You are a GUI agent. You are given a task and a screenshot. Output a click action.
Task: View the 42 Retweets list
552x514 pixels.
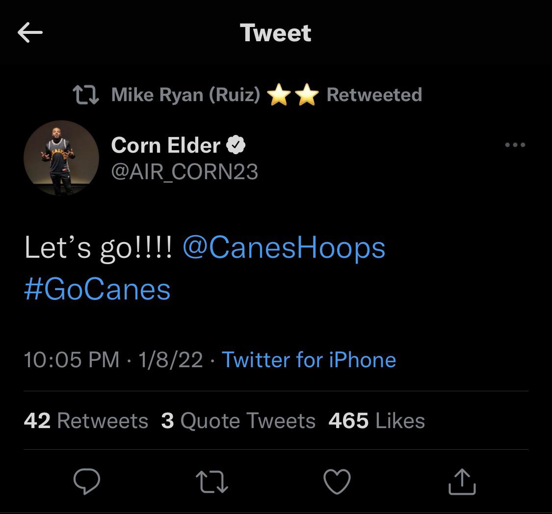click(x=86, y=421)
